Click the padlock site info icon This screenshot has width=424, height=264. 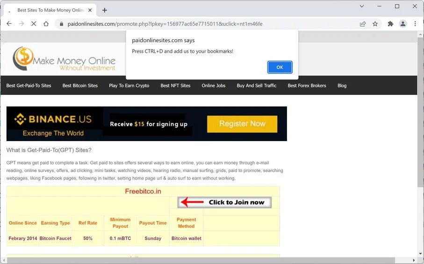pyautogui.click(x=61, y=24)
